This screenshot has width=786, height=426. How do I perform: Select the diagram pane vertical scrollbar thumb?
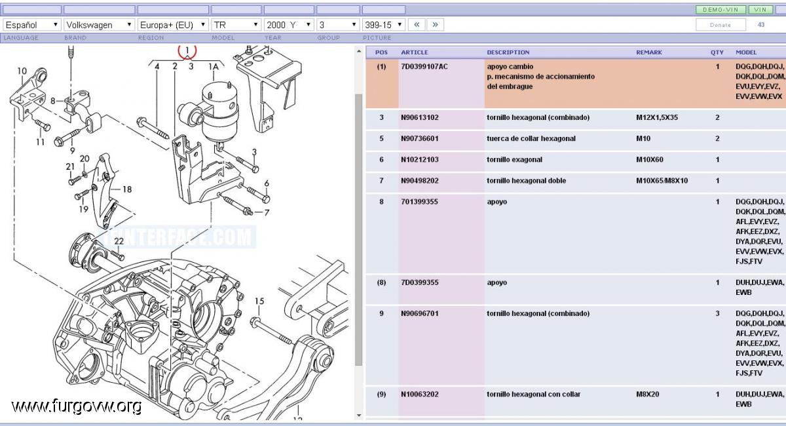(x=358, y=229)
